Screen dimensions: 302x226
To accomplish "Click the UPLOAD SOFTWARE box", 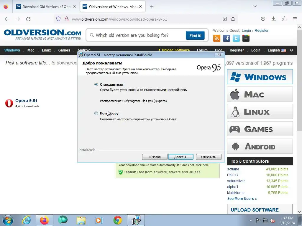I will pos(260,209).
